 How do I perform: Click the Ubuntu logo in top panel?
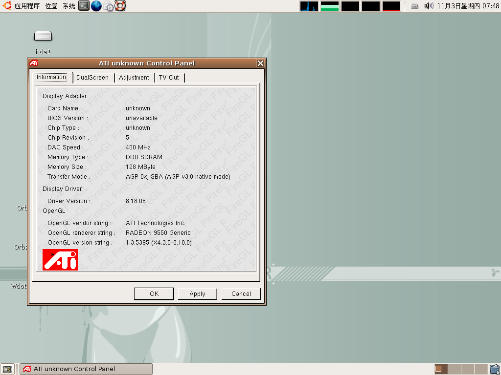[7, 6]
